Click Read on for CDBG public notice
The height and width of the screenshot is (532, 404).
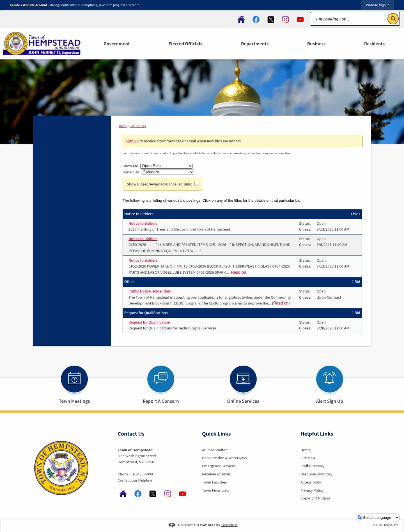[x=281, y=303]
